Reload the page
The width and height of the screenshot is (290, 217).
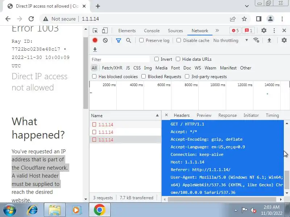[31, 19]
